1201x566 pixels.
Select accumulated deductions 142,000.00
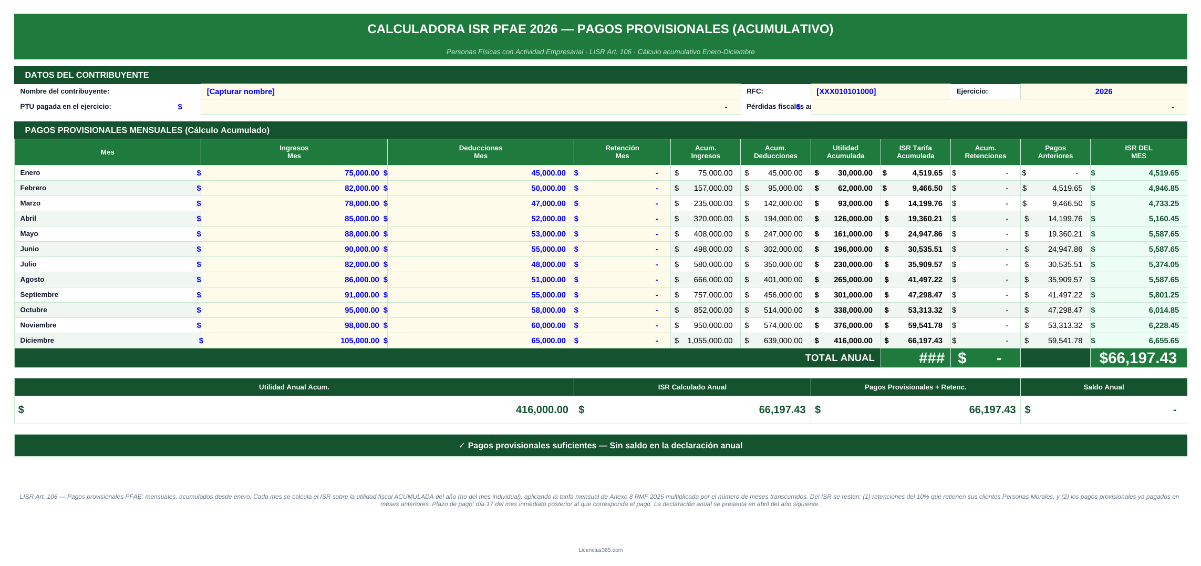(x=775, y=203)
